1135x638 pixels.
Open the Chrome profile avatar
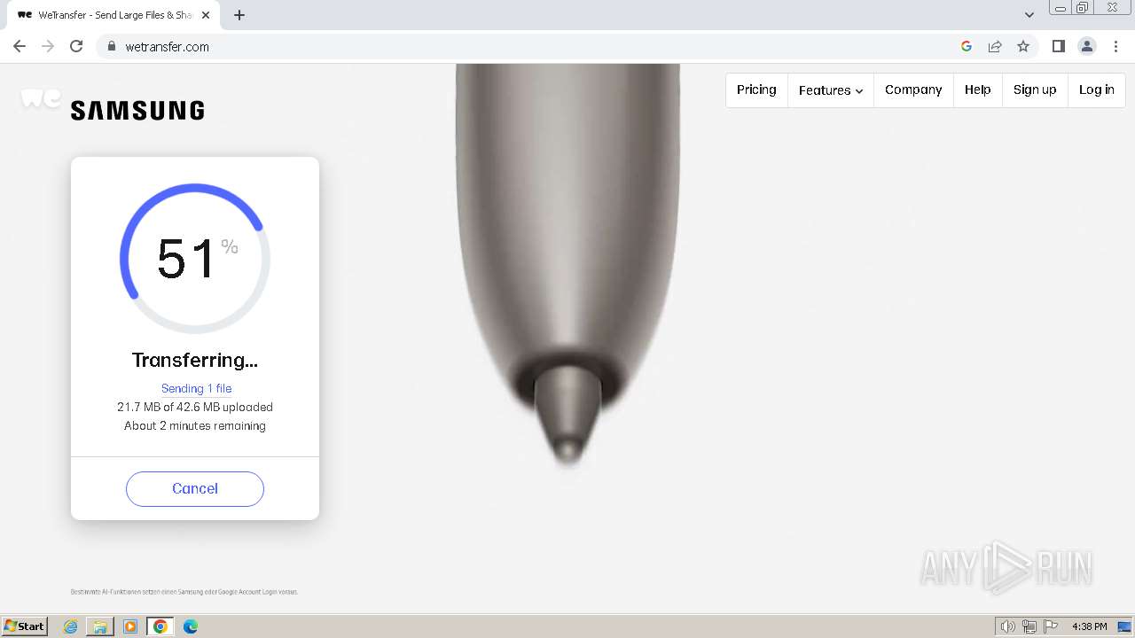point(1087,46)
